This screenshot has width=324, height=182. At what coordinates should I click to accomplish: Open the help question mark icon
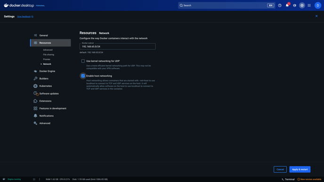pyautogui.click(x=280, y=6)
